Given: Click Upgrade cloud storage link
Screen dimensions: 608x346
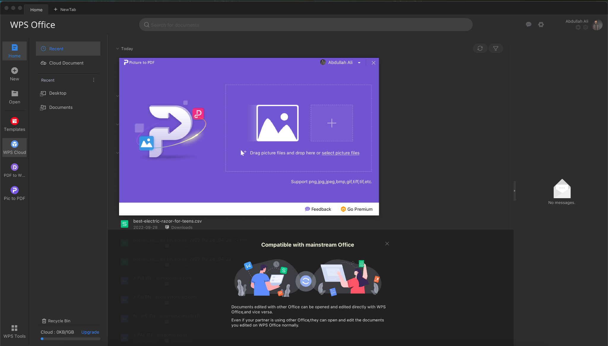Looking at the screenshot, I should point(90,332).
